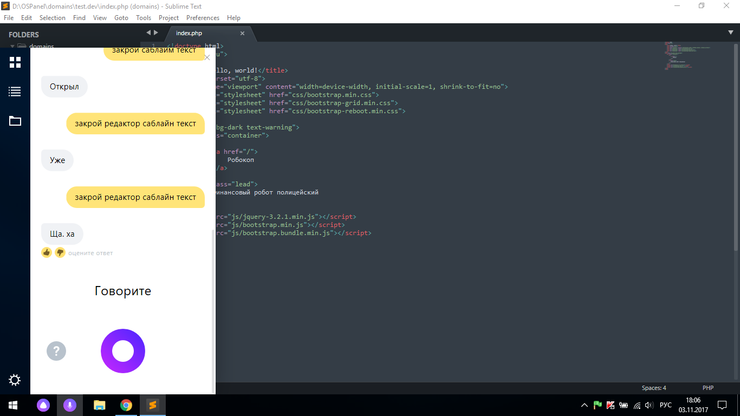740x416 pixels.
Task: Rate the answer with thumbs down
Action: pyautogui.click(x=60, y=252)
